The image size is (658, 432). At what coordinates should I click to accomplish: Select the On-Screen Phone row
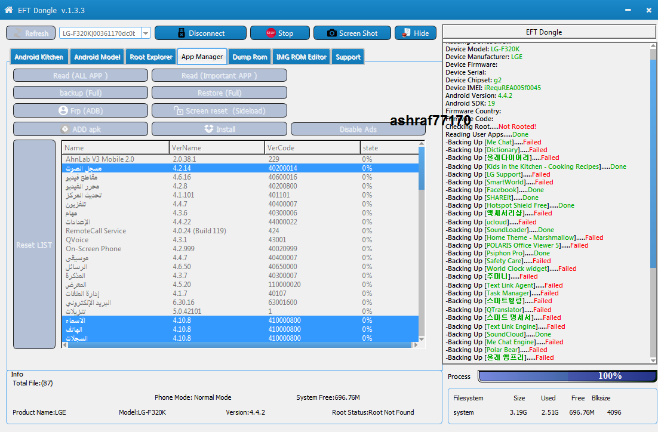(240, 249)
